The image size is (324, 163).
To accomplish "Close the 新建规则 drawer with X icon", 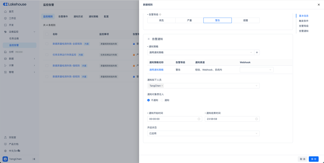I will coord(319,5).
